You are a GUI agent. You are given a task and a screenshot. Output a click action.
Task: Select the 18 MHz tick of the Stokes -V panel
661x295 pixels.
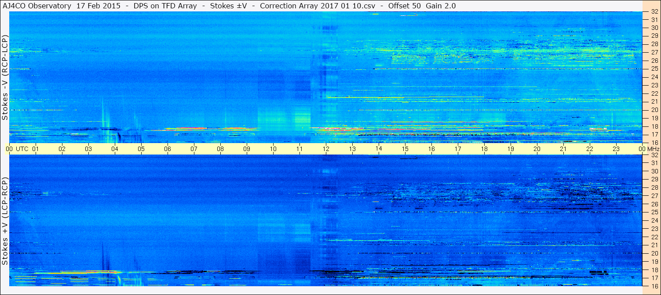(x=654, y=126)
